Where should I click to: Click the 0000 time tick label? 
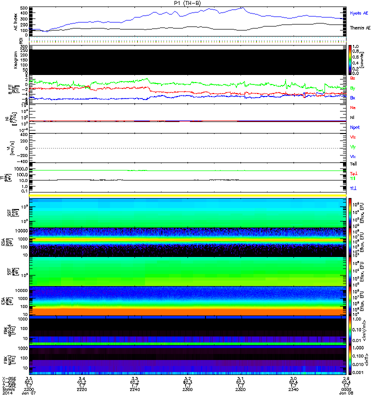pos(346,389)
